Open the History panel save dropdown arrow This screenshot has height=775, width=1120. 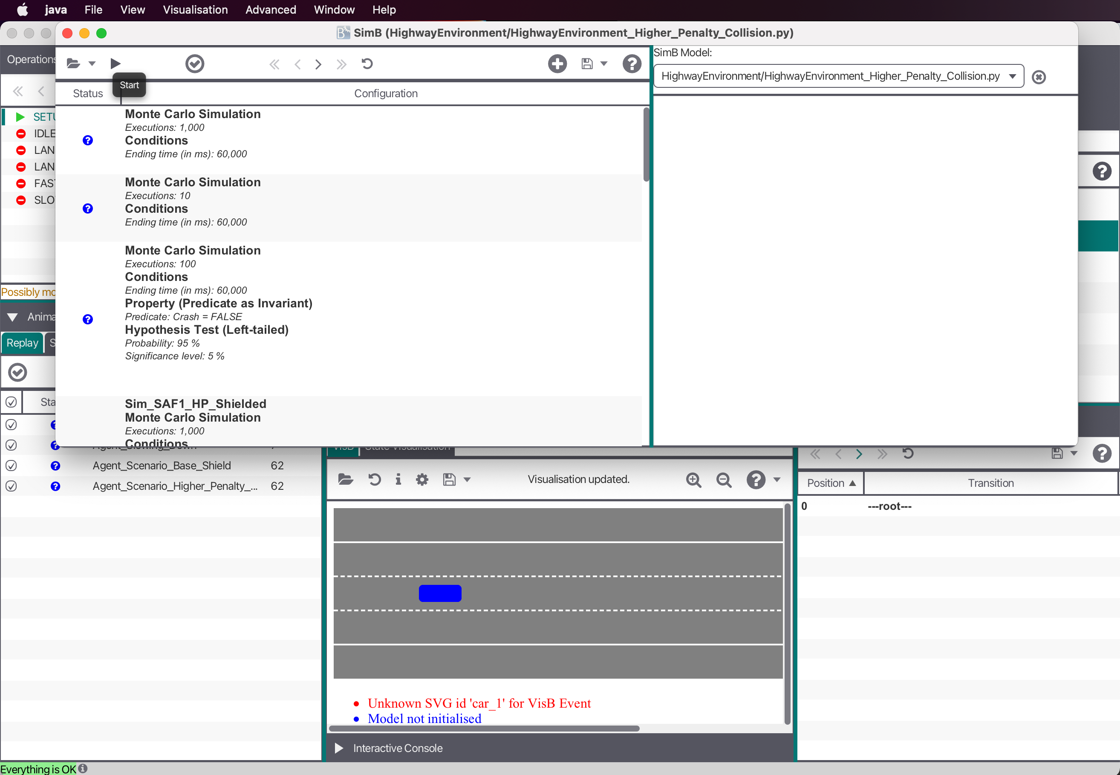click(x=1074, y=454)
